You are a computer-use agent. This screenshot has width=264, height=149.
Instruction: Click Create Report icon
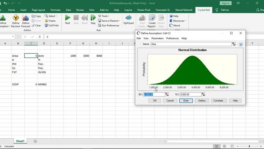pyautogui.click(x=152, y=21)
